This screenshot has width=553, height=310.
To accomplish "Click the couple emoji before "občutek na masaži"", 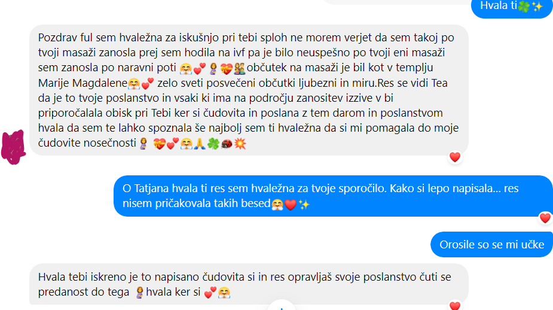I will coord(240,68).
